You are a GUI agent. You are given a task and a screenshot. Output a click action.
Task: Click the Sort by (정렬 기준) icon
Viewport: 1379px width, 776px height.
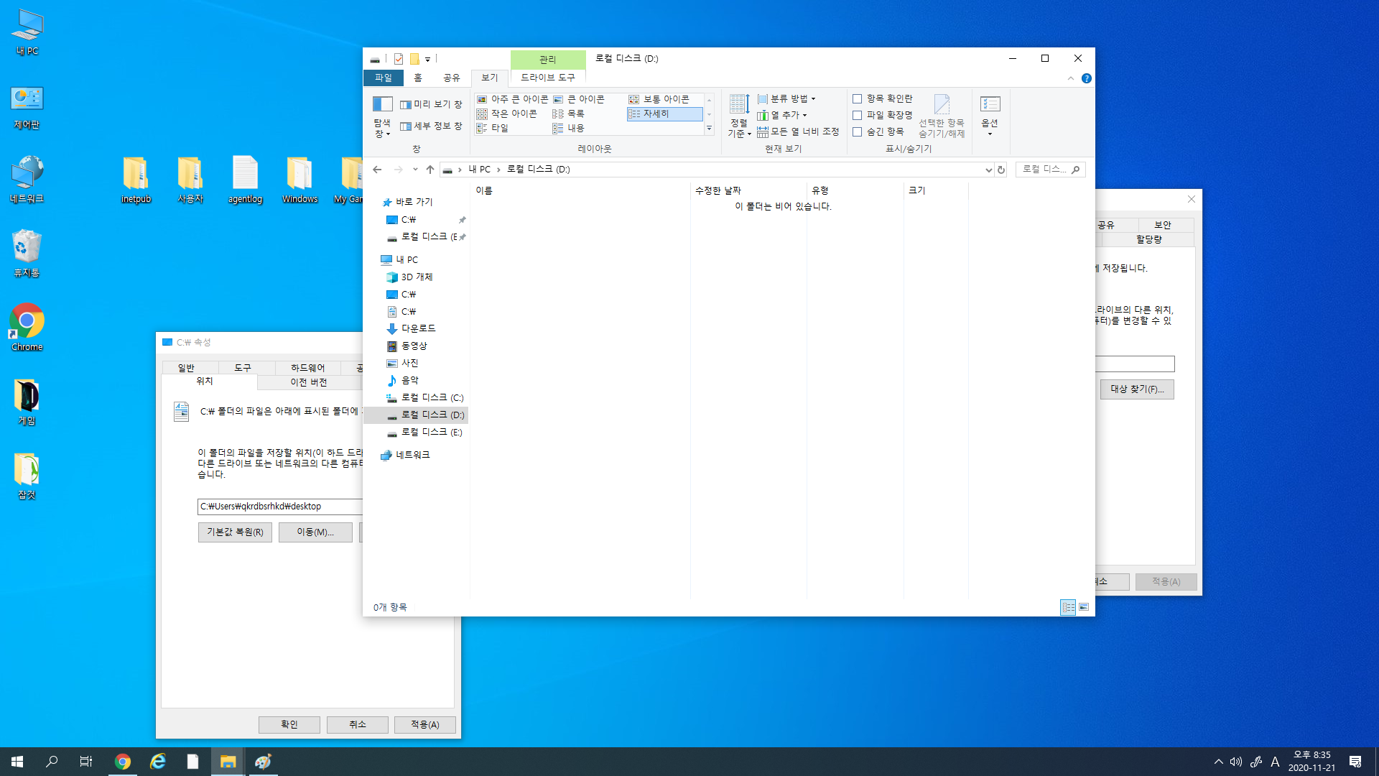(x=738, y=105)
